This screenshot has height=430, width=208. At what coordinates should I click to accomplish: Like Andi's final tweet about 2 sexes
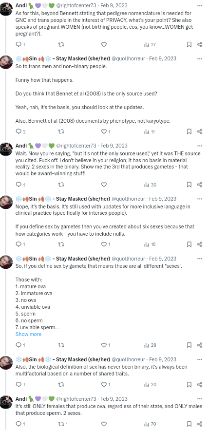(x=104, y=424)
